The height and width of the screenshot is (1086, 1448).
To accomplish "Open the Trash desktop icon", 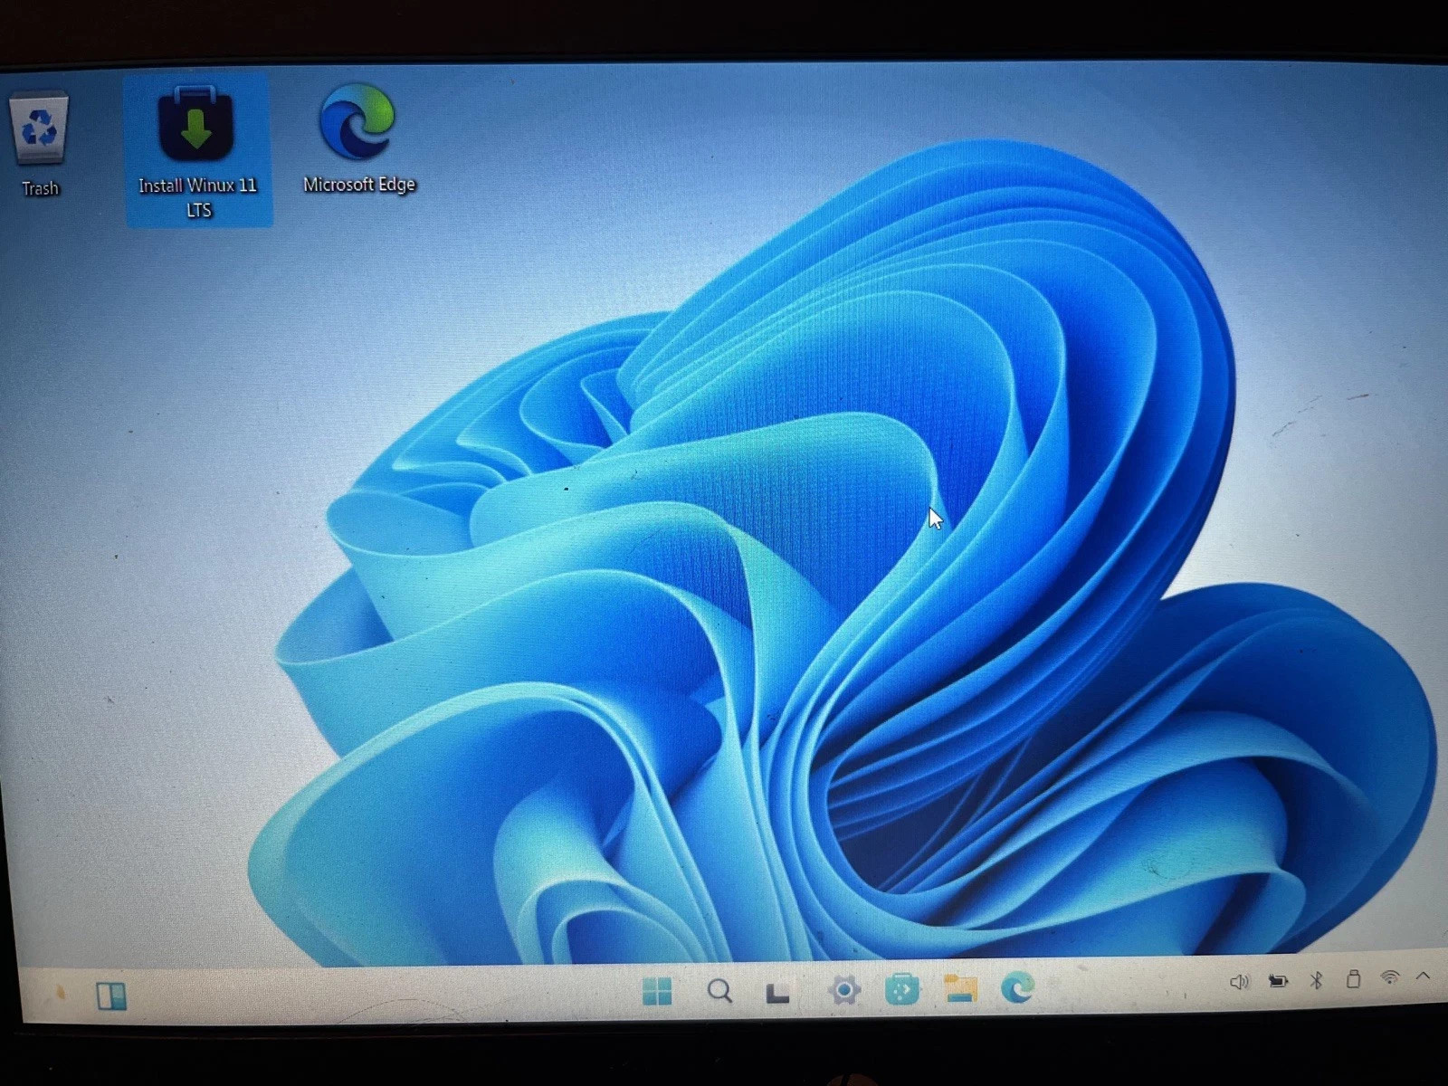I will point(39,129).
